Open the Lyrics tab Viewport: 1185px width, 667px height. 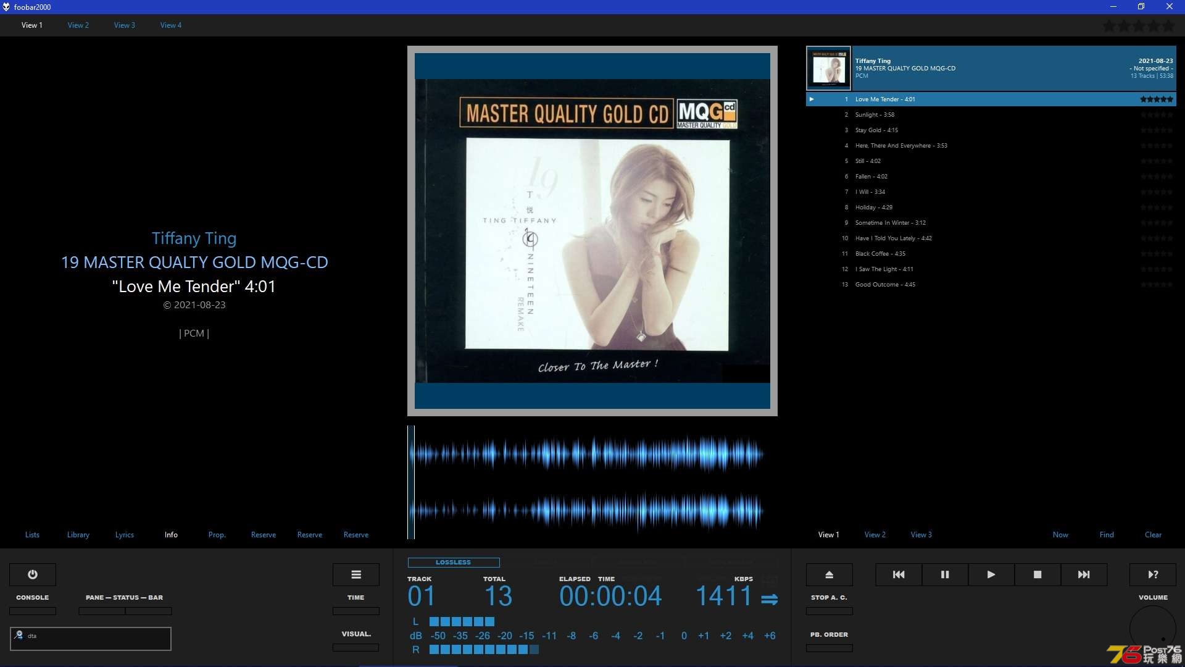125,535
